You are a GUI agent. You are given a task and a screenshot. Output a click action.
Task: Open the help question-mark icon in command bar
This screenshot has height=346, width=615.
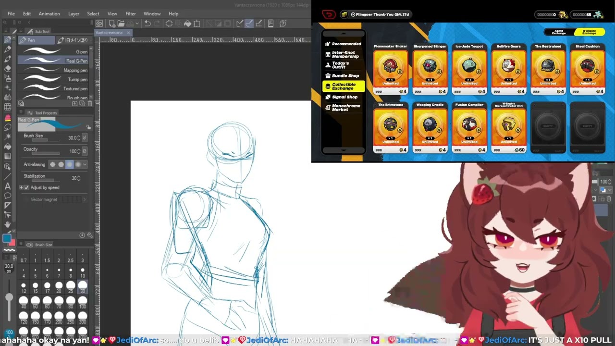click(x=283, y=24)
